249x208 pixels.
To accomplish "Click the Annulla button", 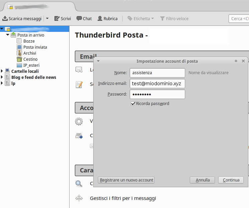I will [203, 180].
